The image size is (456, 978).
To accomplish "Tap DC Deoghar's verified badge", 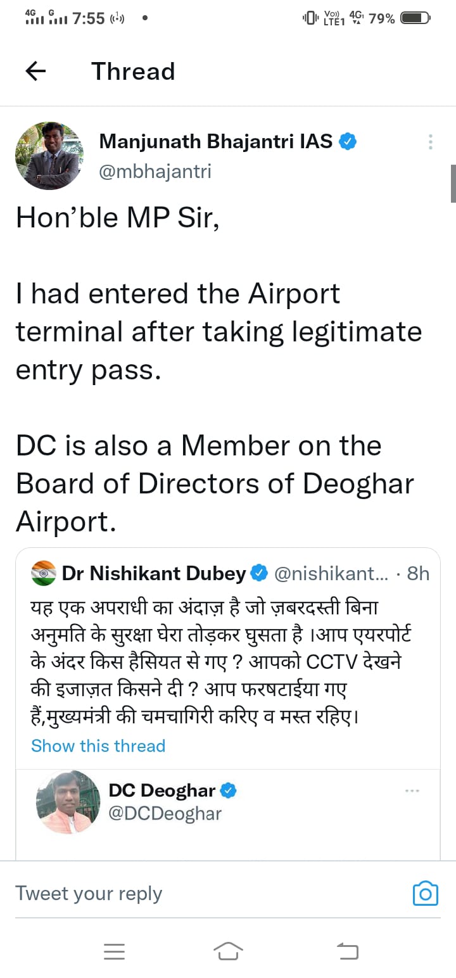I will pos(228,791).
